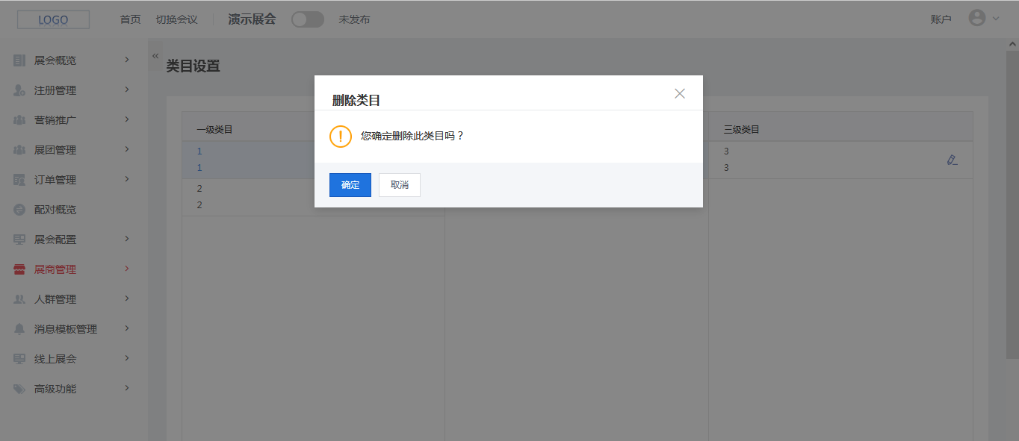Select the first-level category row 2

pos(313,197)
